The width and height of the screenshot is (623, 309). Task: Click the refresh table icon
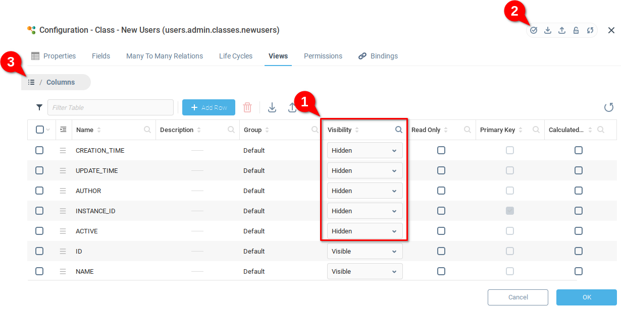pos(609,107)
